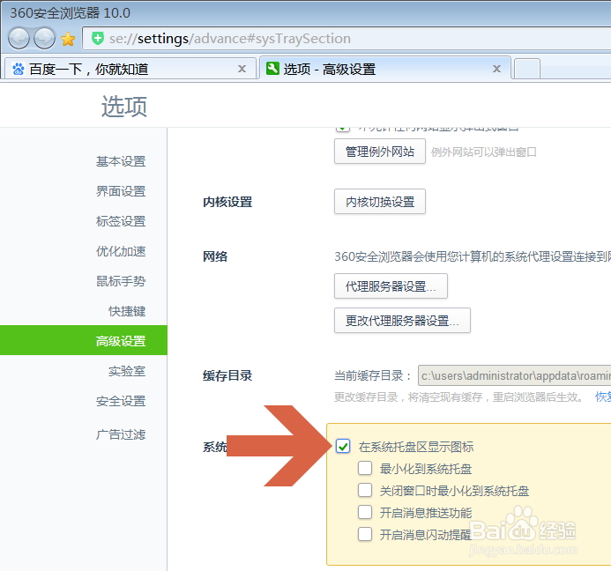
Task: Uncheck 在系统托盘区显示图标
Action: (343, 447)
